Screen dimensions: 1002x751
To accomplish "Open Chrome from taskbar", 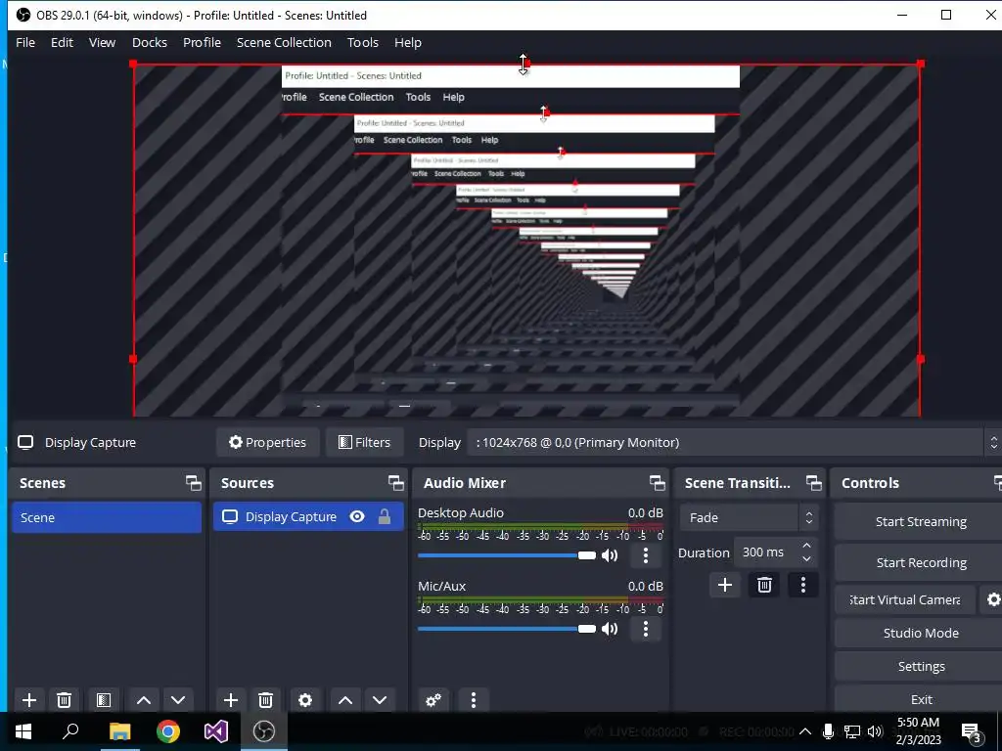I will pyautogui.click(x=168, y=731).
